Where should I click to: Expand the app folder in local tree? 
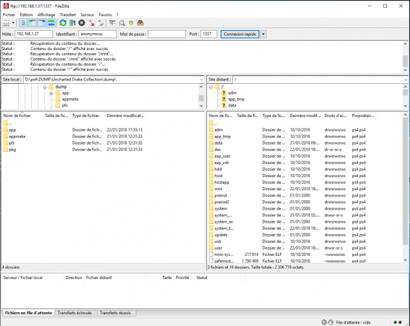pos(51,93)
